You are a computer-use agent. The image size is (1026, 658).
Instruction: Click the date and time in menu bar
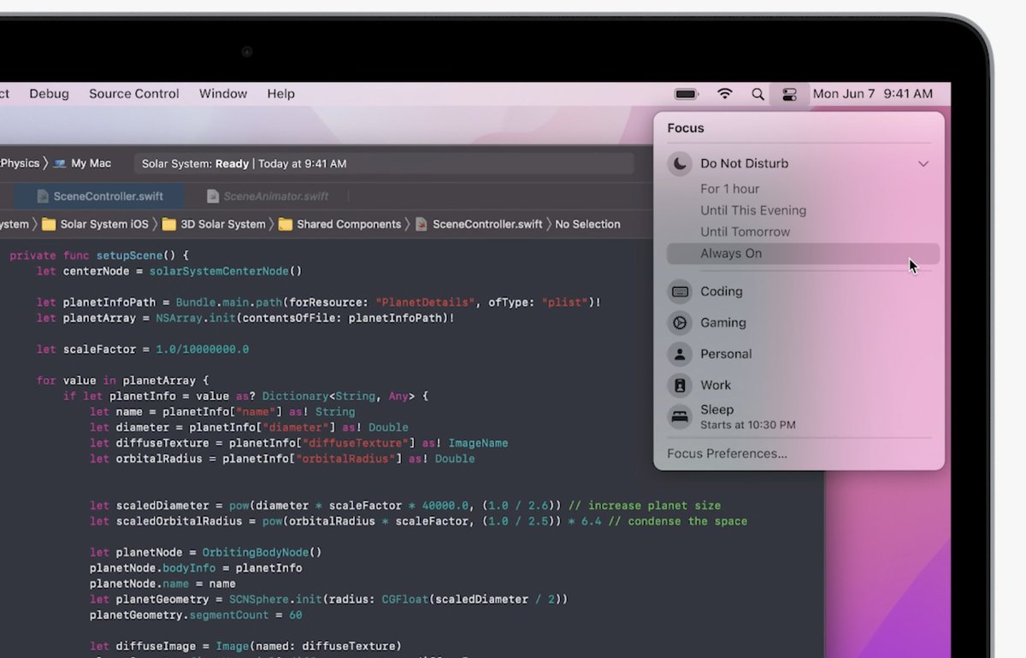pyautogui.click(x=873, y=94)
